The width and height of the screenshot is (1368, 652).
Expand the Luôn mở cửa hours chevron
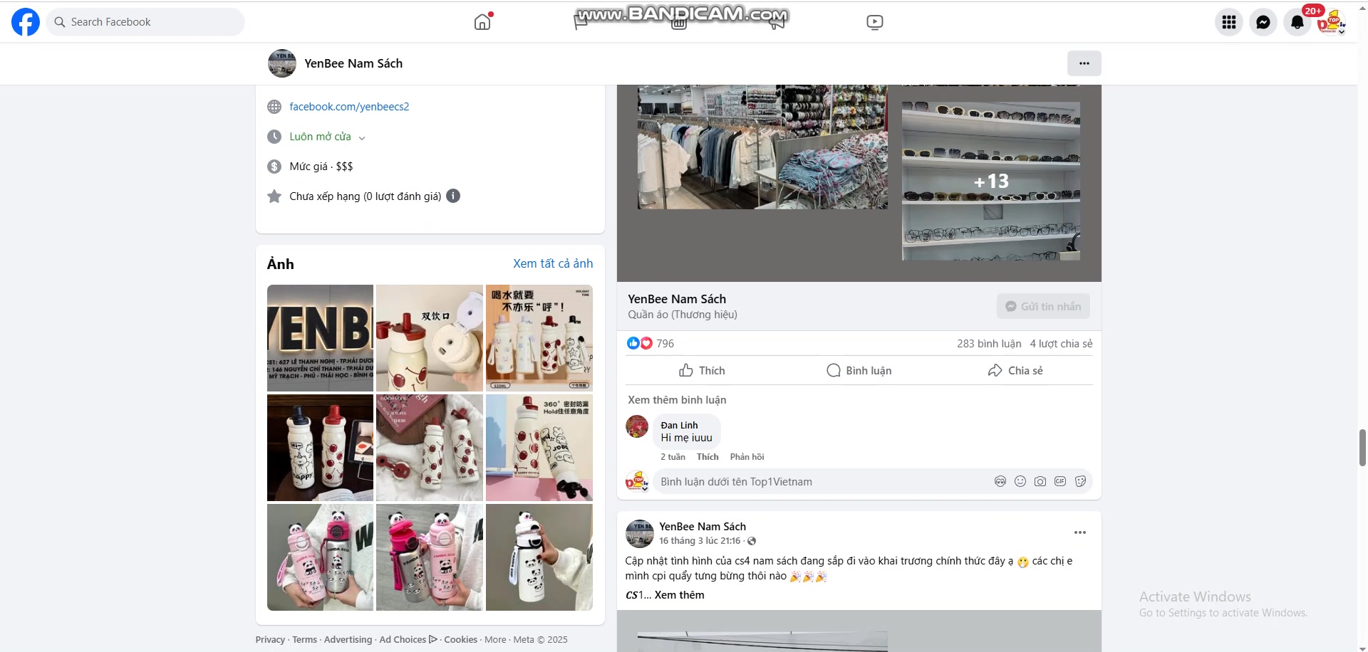click(x=362, y=137)
